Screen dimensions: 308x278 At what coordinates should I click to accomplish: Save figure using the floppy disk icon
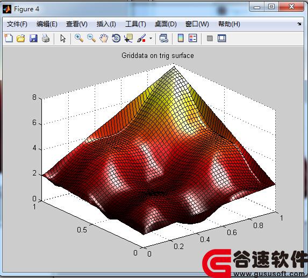(33, 38)
